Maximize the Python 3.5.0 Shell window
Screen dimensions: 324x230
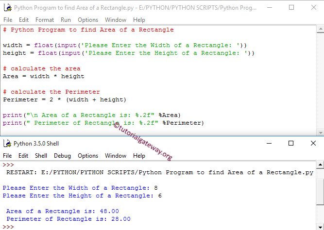[291, 143]
